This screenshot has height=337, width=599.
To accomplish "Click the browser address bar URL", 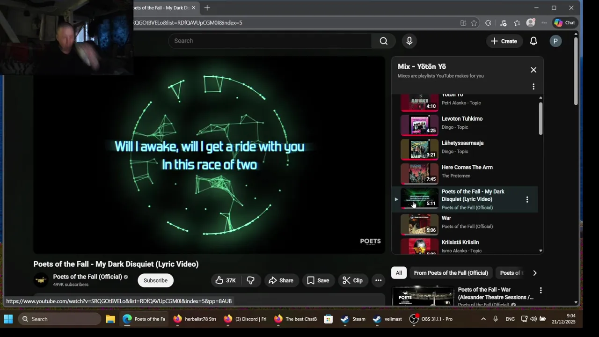I will 187,22.
